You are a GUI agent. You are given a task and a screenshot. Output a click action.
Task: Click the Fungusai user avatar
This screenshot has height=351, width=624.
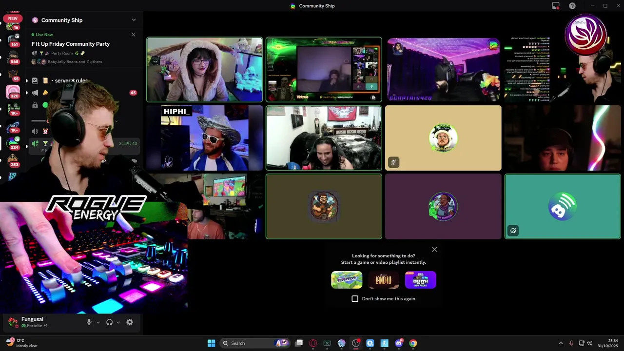click(13, 322)
